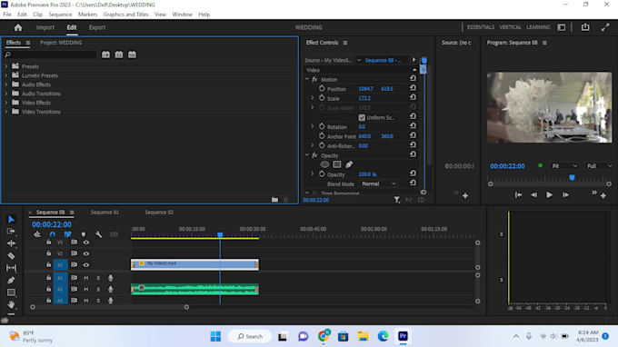618x347 pixels.
Task: Draw free bezier opacity mask pen
Action: (x=349, y=164)
